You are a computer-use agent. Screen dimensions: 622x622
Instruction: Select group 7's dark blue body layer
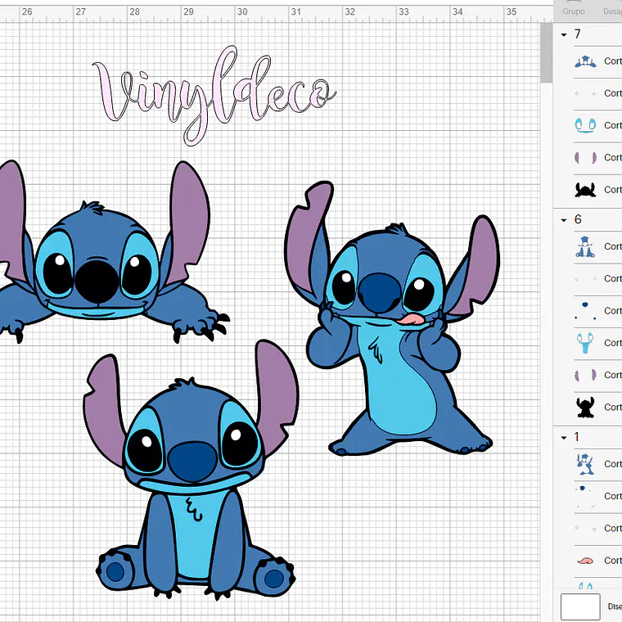[597, 61]
